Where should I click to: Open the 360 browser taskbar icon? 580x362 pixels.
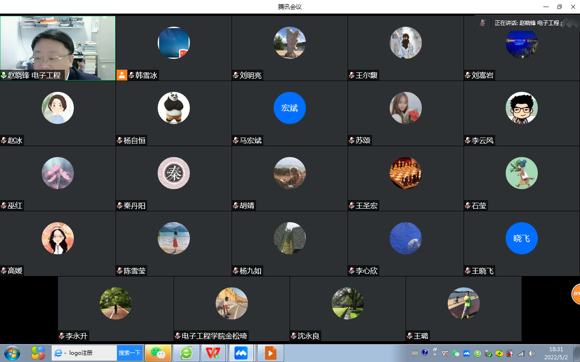click(186, 353)
